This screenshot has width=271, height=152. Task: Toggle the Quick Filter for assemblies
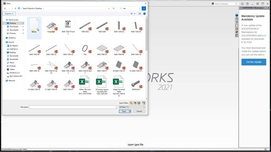(x=135, y=103)
